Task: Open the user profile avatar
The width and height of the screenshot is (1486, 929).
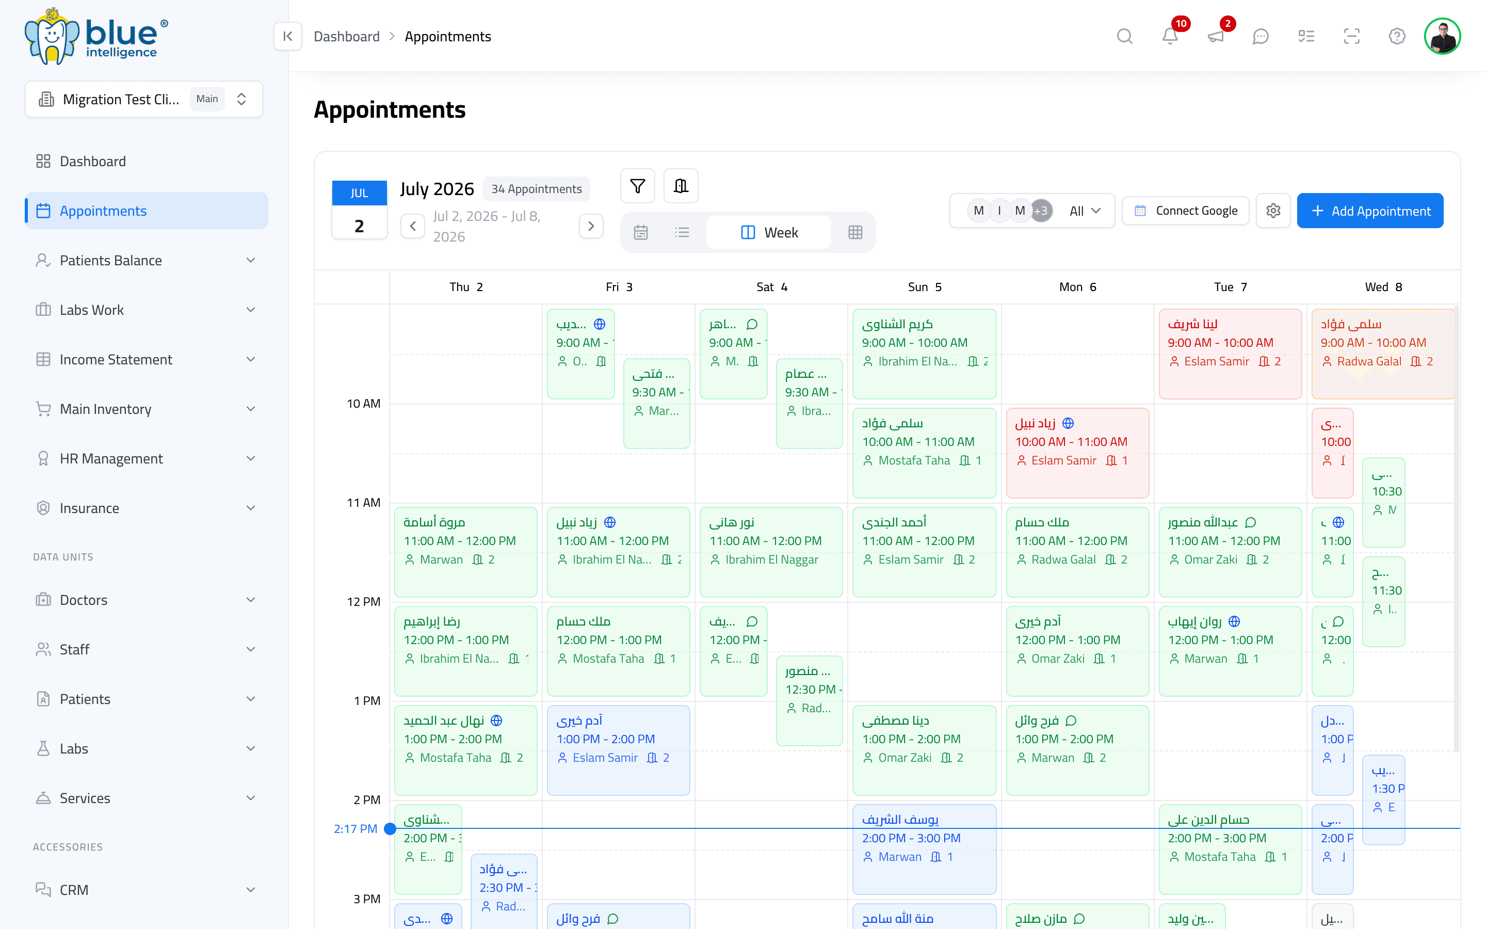Action: pyautogui.click(x=1443, y=36)
